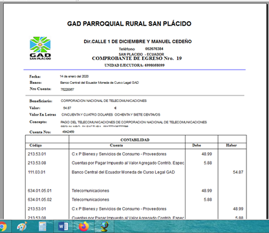Screen dimensions: 269x233
Task: Click the Haber column header
Action: click(x=231, y=145)
